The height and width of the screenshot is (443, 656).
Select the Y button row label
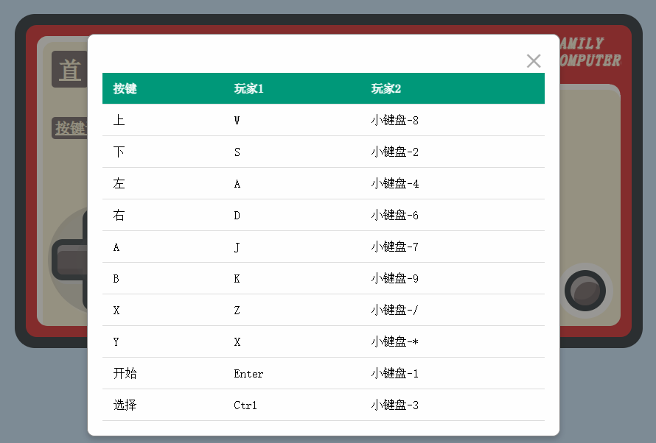(x=116, y=342)
